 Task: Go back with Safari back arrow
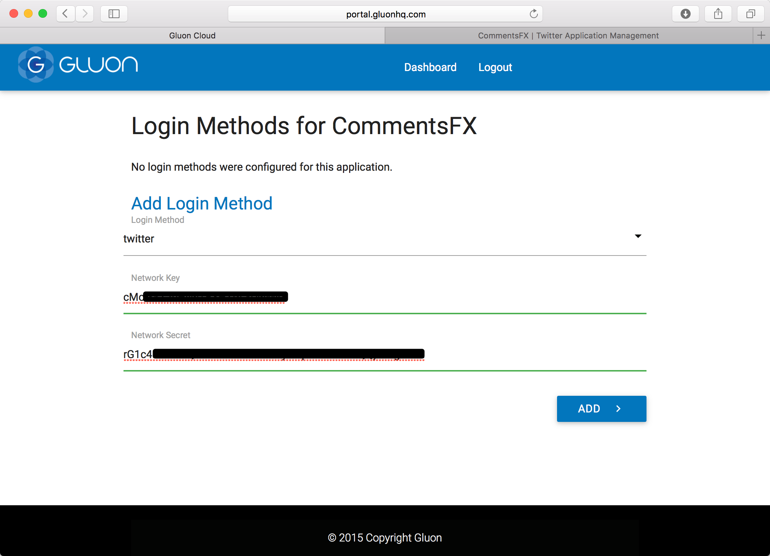tap(66, 14)
